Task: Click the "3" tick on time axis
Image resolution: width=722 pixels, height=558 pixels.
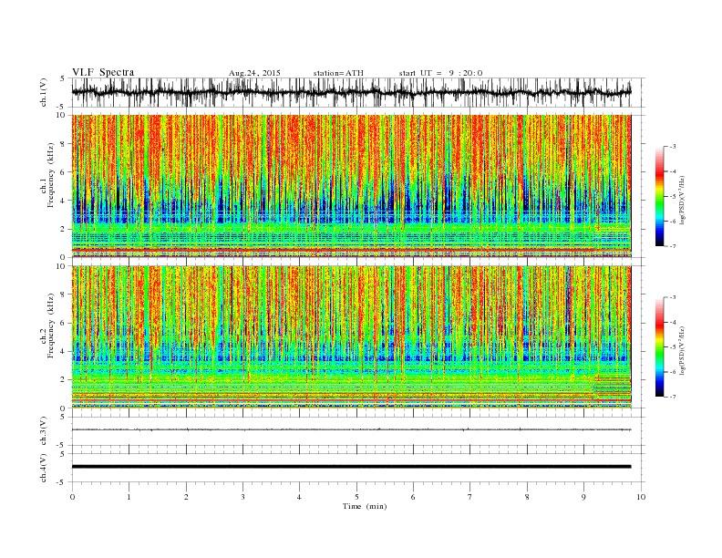Action: coord(242,497)
